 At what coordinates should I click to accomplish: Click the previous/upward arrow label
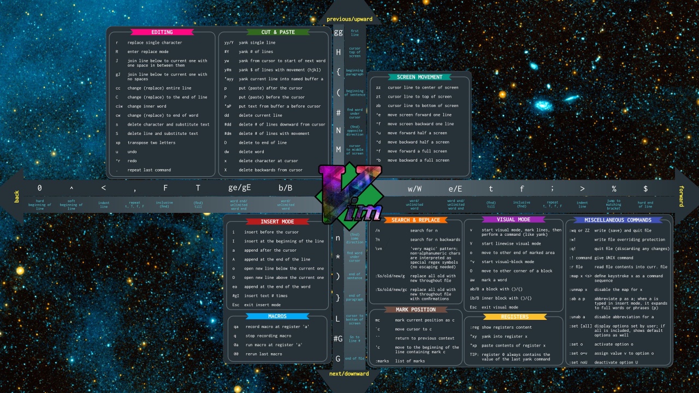click(349, 19)
